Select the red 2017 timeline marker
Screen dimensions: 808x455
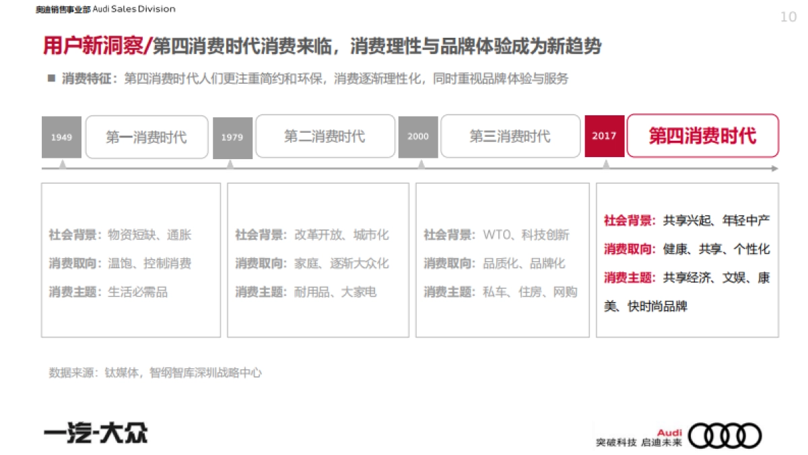click(604, 137)
